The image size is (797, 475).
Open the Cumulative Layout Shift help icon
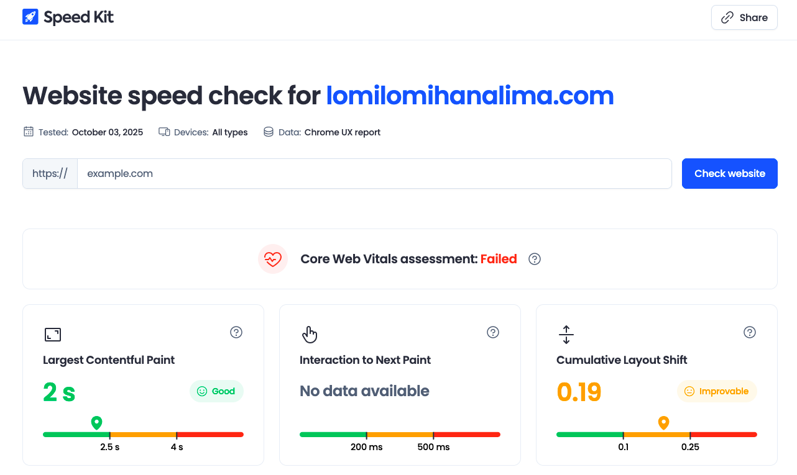750,332
